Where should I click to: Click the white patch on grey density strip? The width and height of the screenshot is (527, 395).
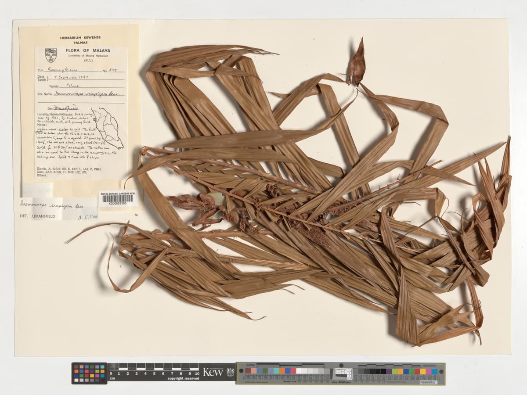click(x=299, y=371)
